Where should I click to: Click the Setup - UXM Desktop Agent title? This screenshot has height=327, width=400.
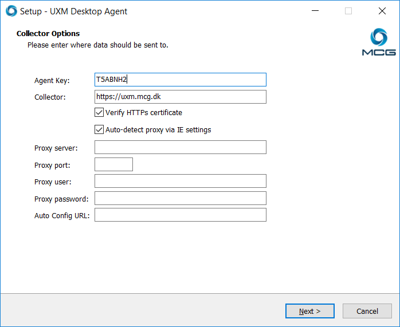click(74, 11)
